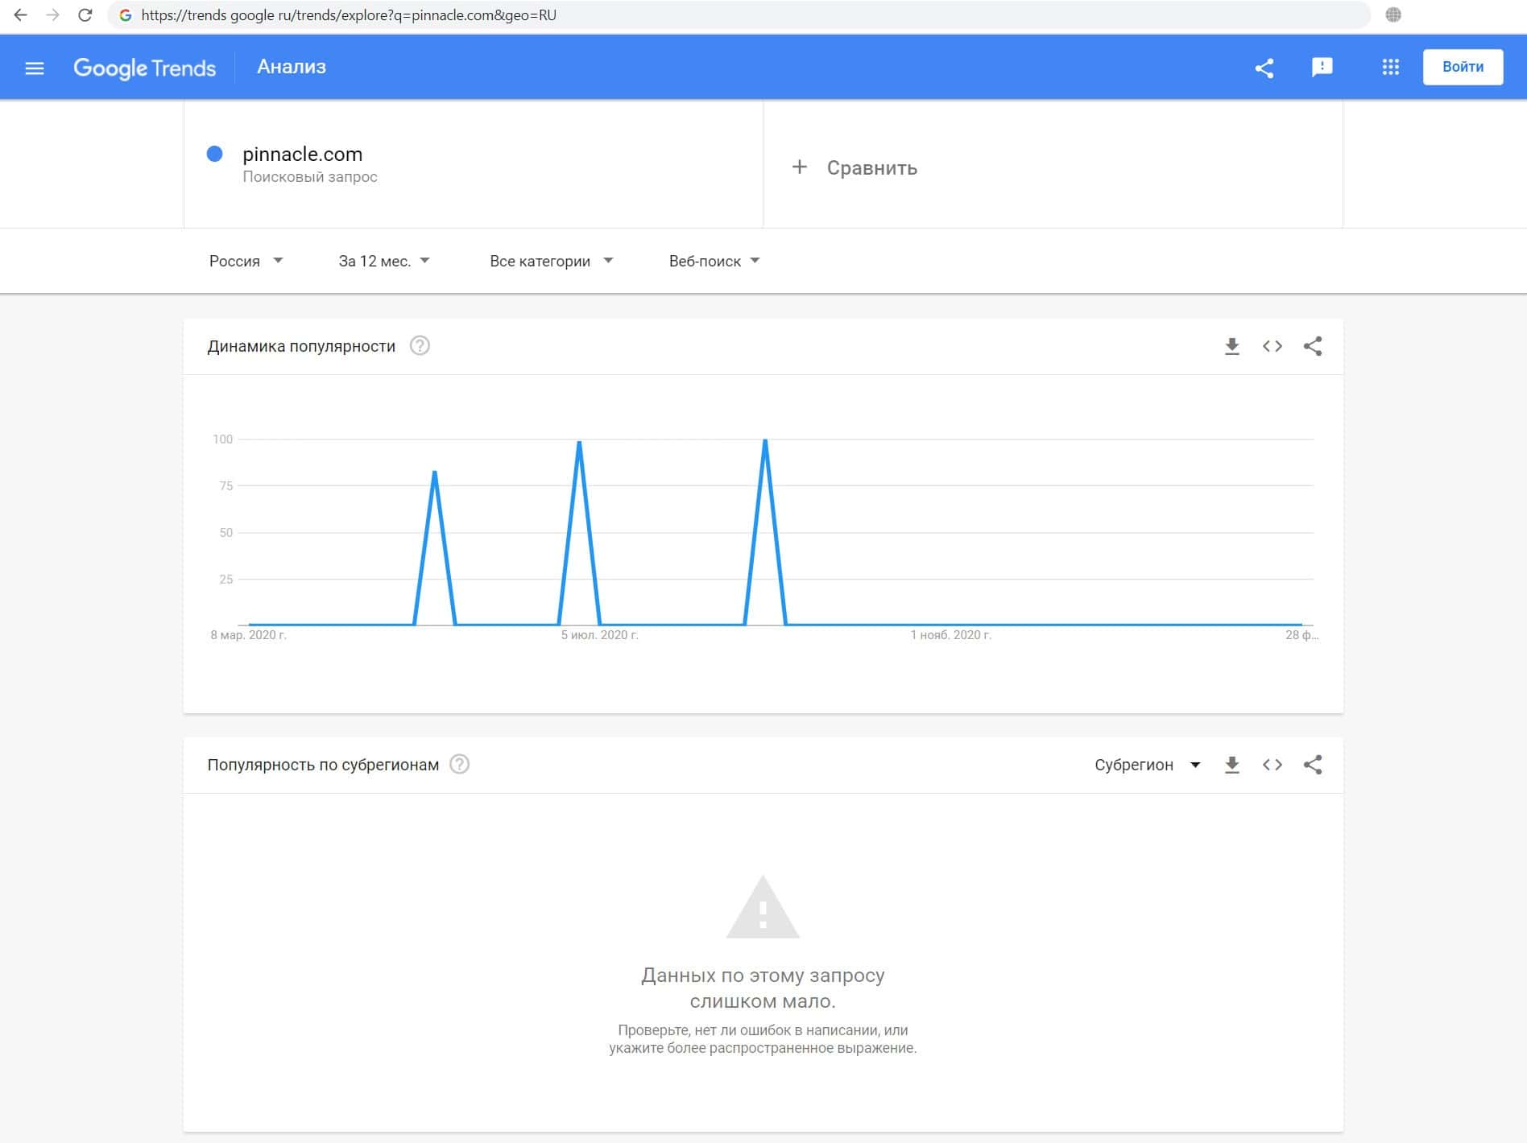Click help icon next to Популярность по субрегионам
Screen dimensions: 1527x1143
(459, 765)
